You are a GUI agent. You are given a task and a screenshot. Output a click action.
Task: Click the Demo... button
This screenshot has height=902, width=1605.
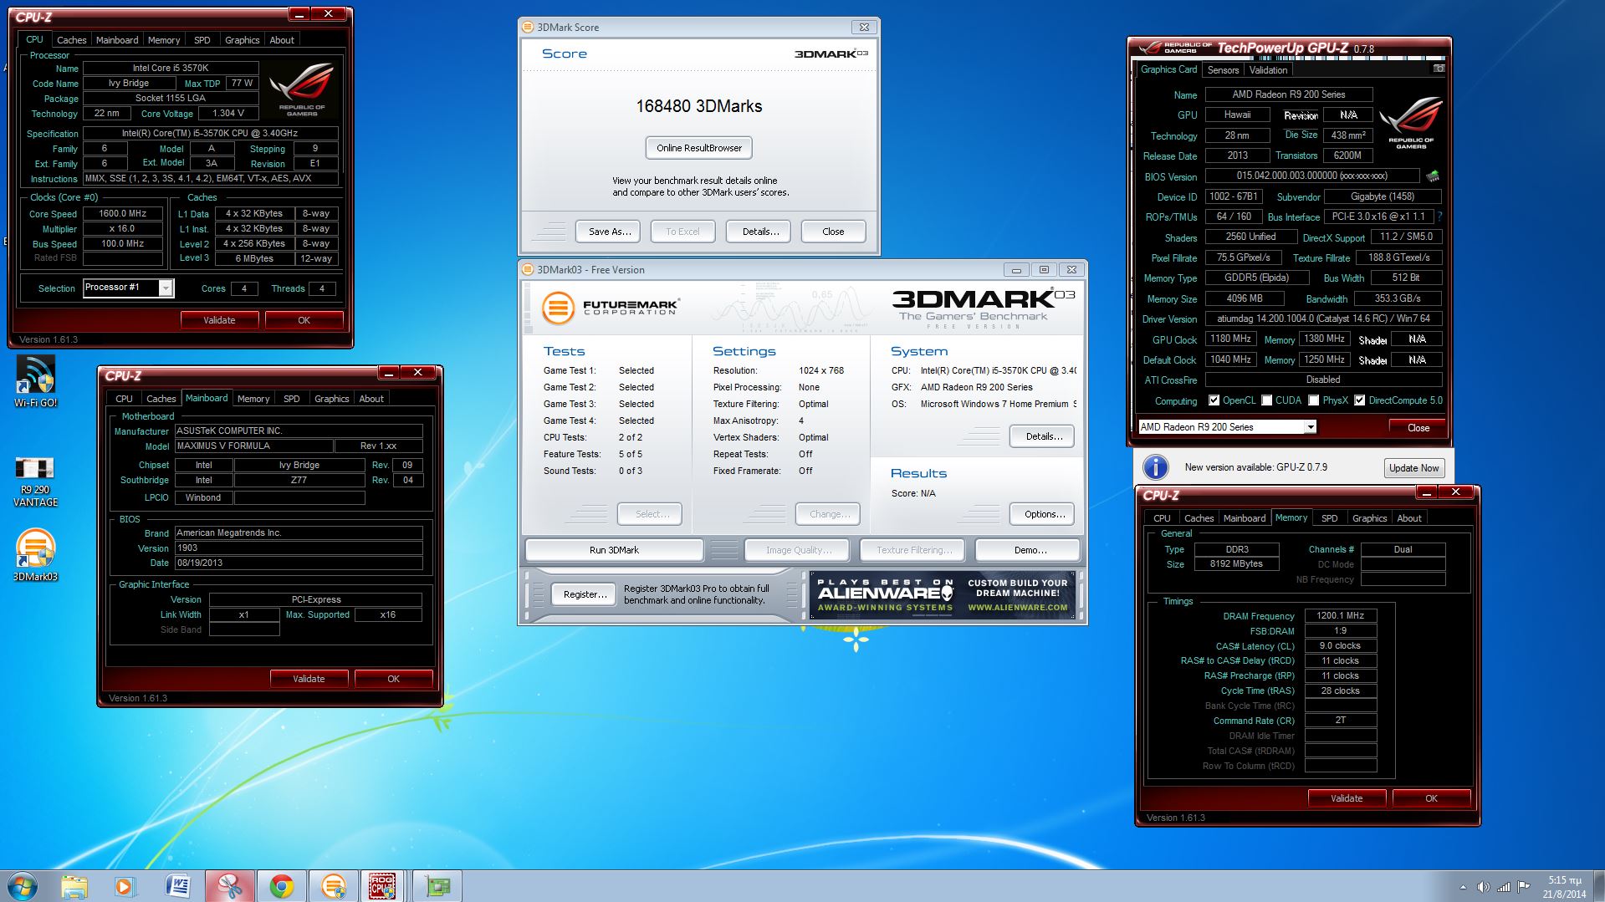pyautogui.click(x=1029, y=550)
